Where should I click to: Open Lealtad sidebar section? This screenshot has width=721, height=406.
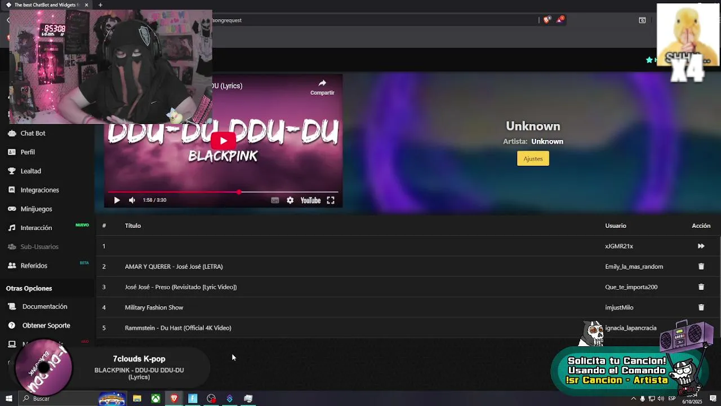tap(30, 171)
